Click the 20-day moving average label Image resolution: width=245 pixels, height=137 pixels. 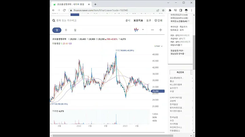(64, 44)
